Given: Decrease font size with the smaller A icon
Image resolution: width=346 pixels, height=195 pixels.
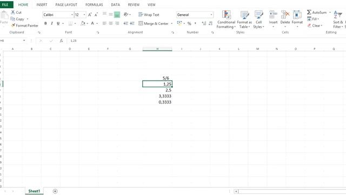Looking at the screenshot, I should (96, 15).
